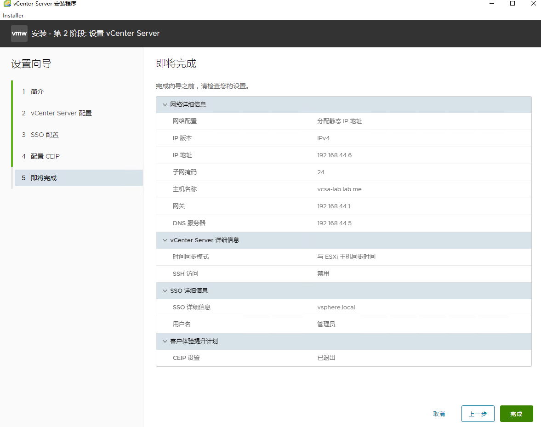Click the SSH 禁用 value

(323, 274)
